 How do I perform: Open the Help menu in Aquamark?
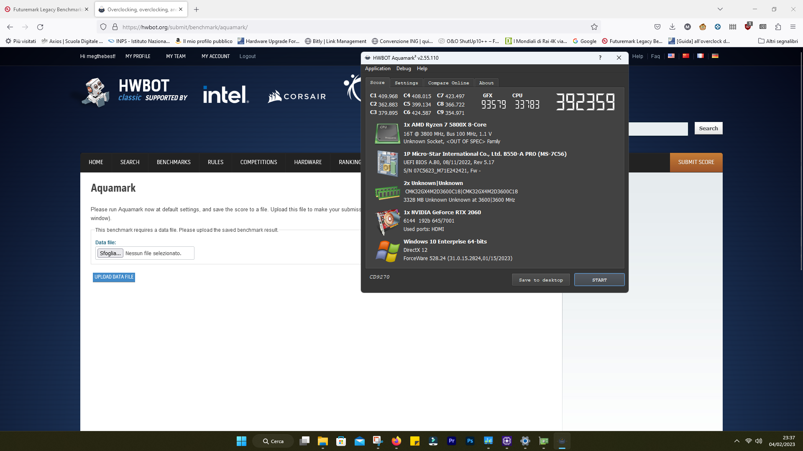(x=422, y=68)
